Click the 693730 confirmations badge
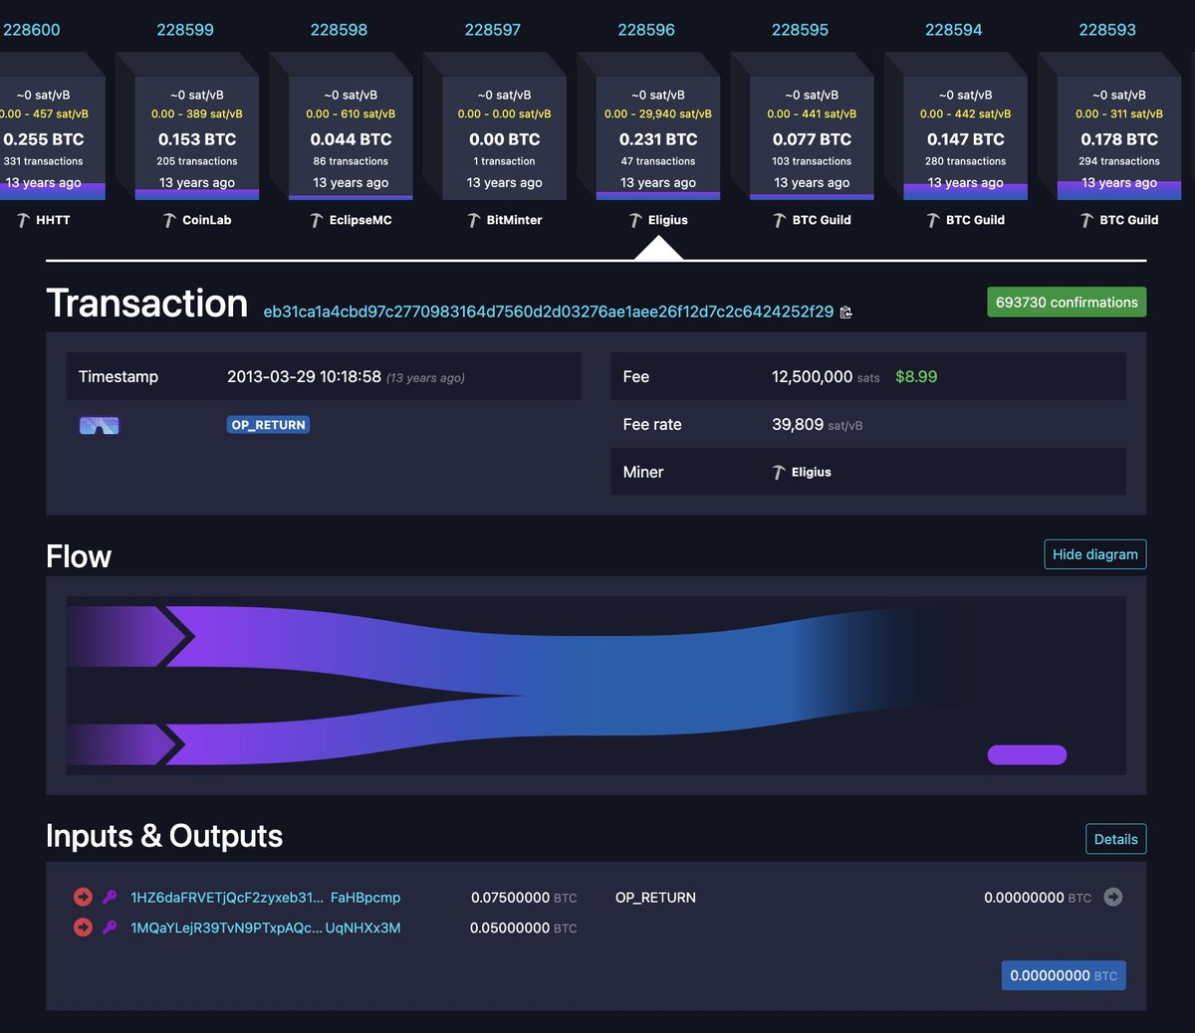Screen dimensions: 1195x1033 click(x=1067, y=303)
